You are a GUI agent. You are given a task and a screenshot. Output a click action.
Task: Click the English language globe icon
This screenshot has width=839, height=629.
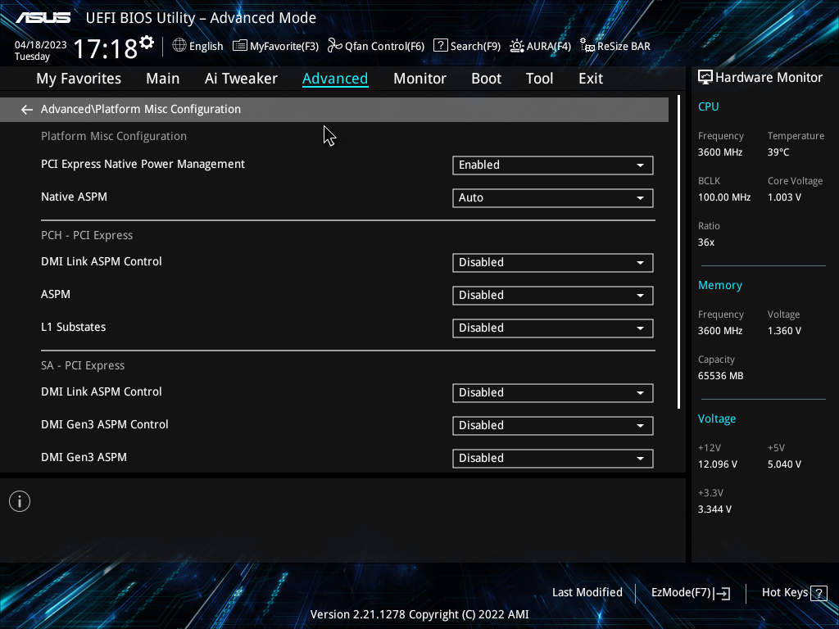(179, 46)
